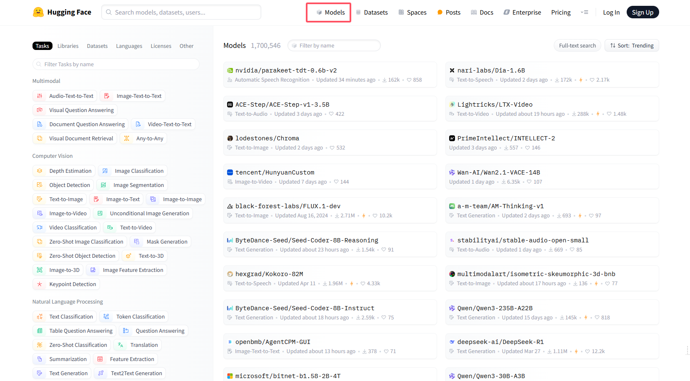The image size is (690, 381).
Task: Open Spaces from top navigation
Action: 412,12
